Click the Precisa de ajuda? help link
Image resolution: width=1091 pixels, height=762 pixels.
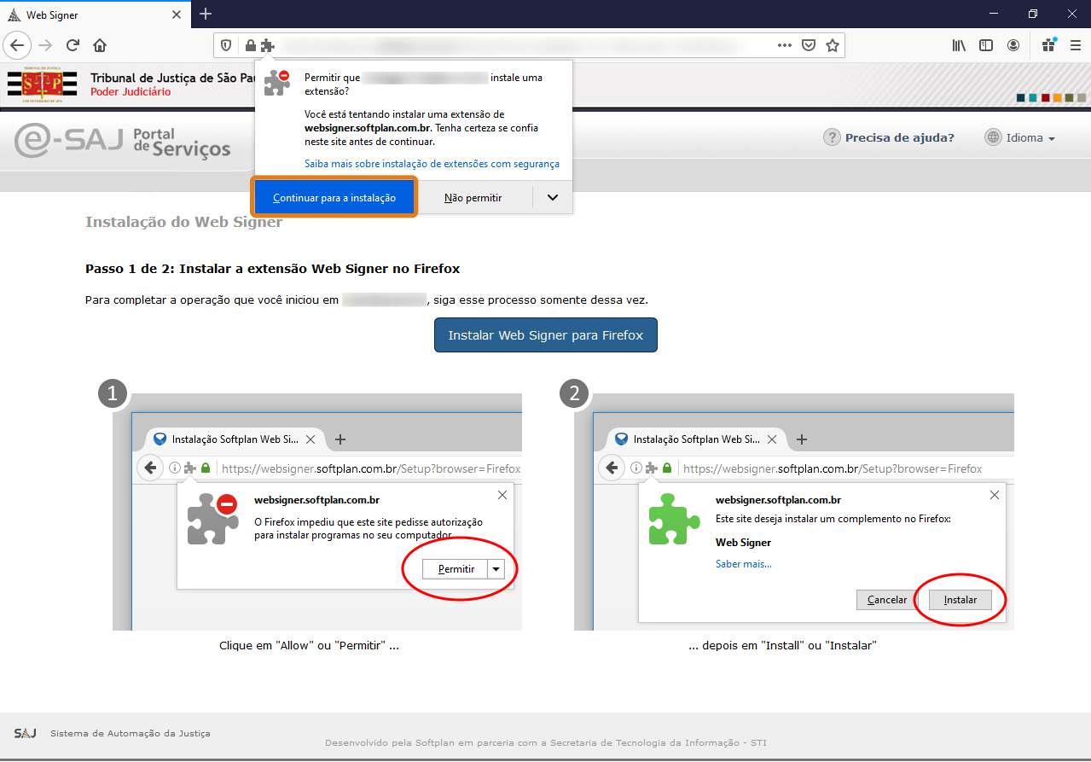(899, 137)
